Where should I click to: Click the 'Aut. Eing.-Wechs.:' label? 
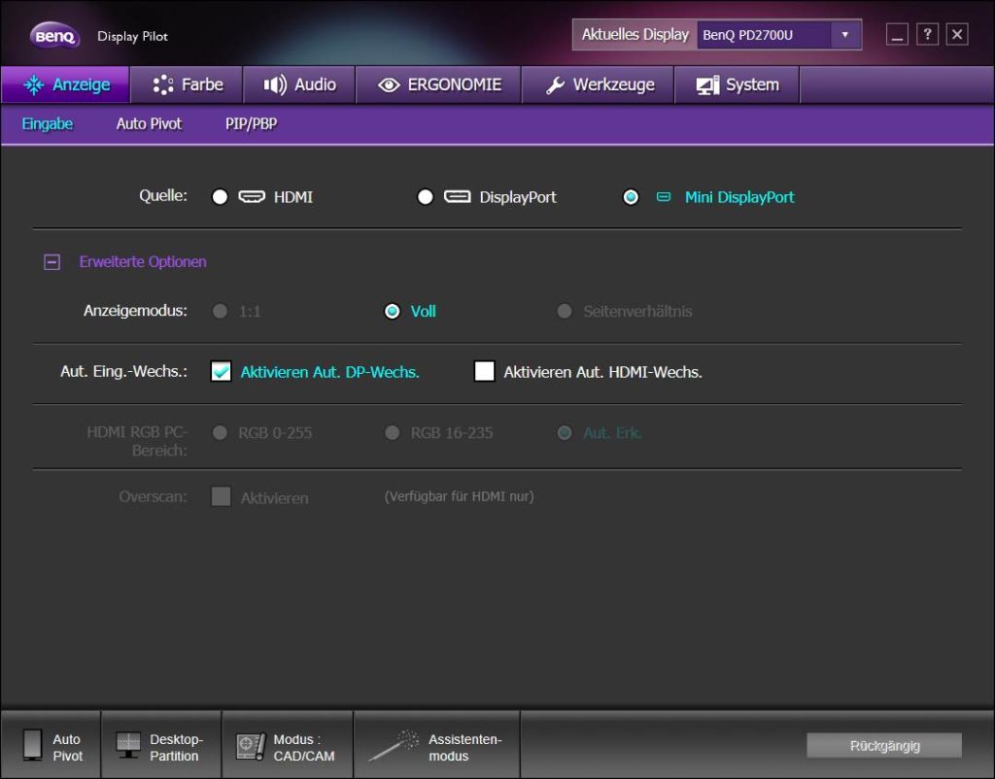(x=123, y=371)
